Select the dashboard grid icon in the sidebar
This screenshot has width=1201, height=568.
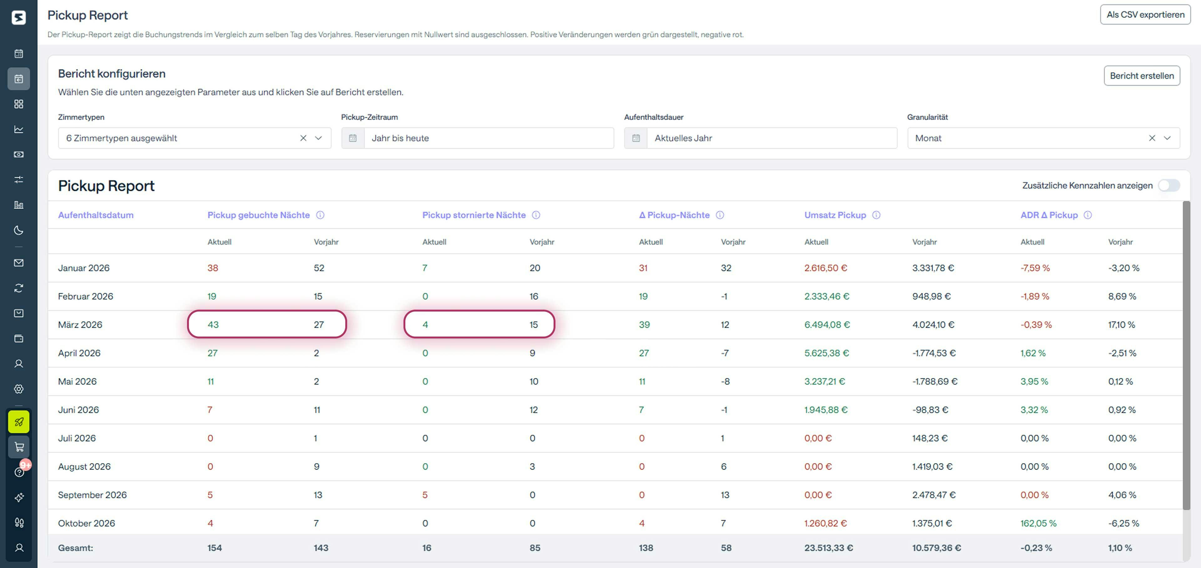(19, 104)
